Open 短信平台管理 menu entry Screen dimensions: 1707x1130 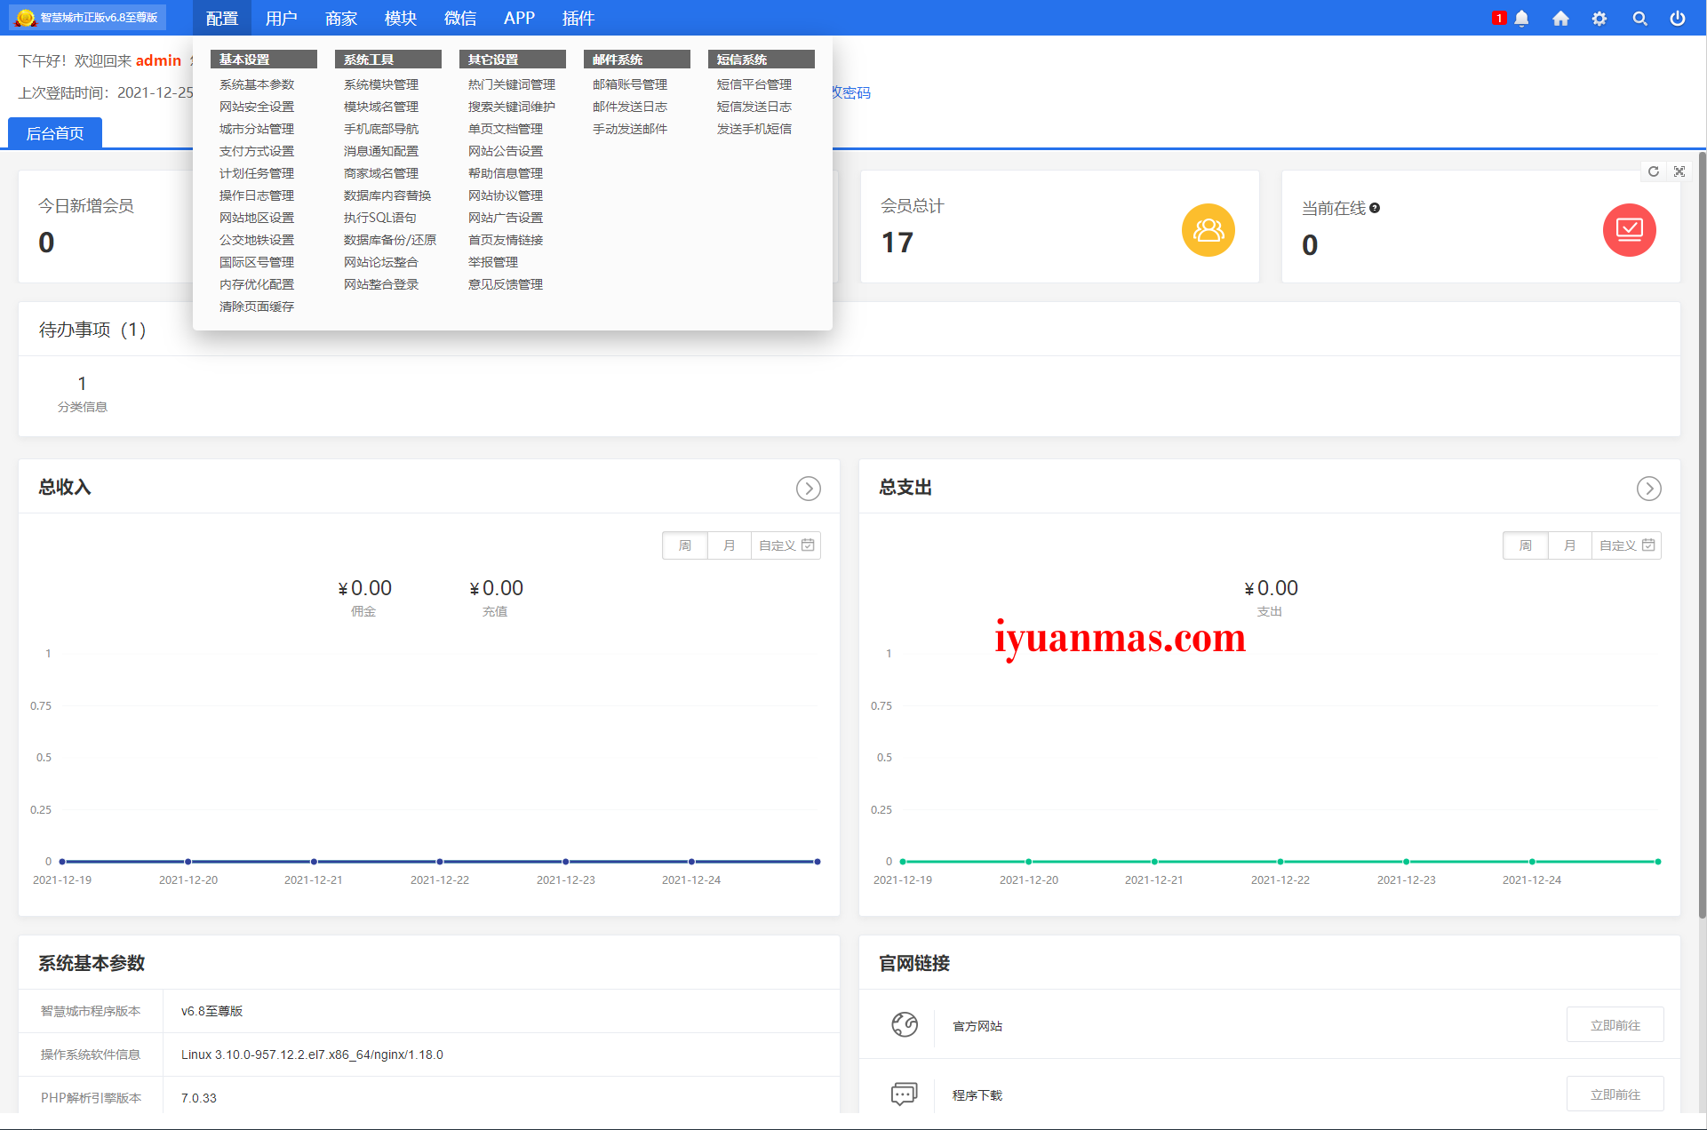(754, 84)
